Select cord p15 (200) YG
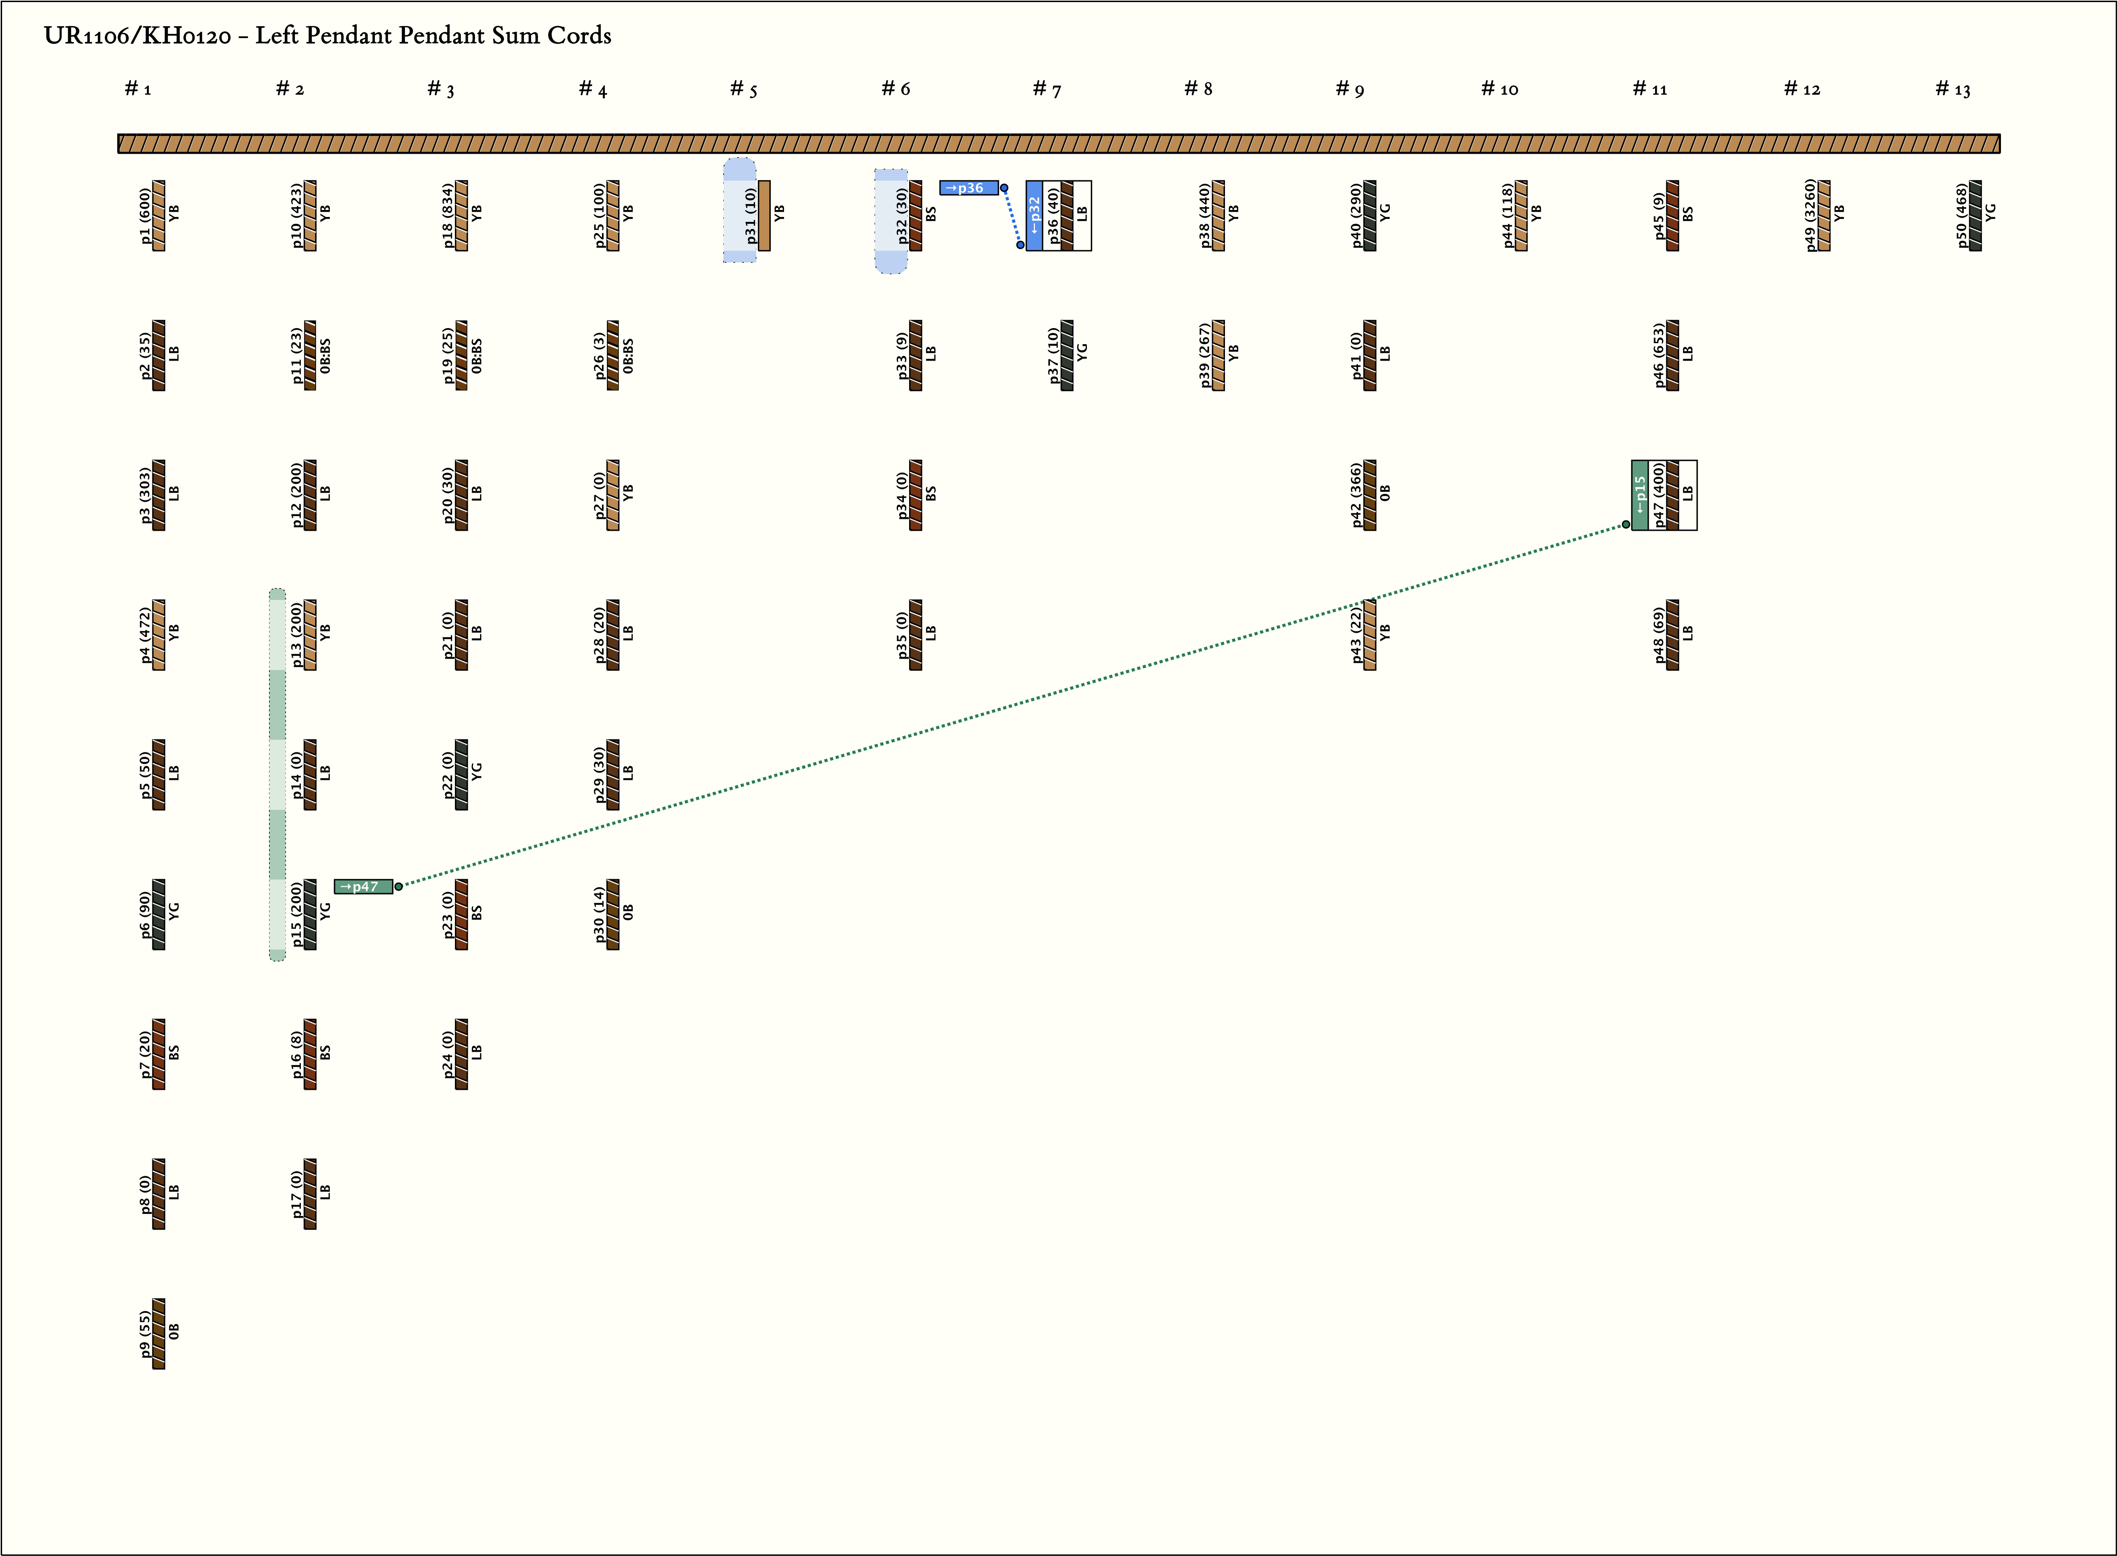 point(310,915)
